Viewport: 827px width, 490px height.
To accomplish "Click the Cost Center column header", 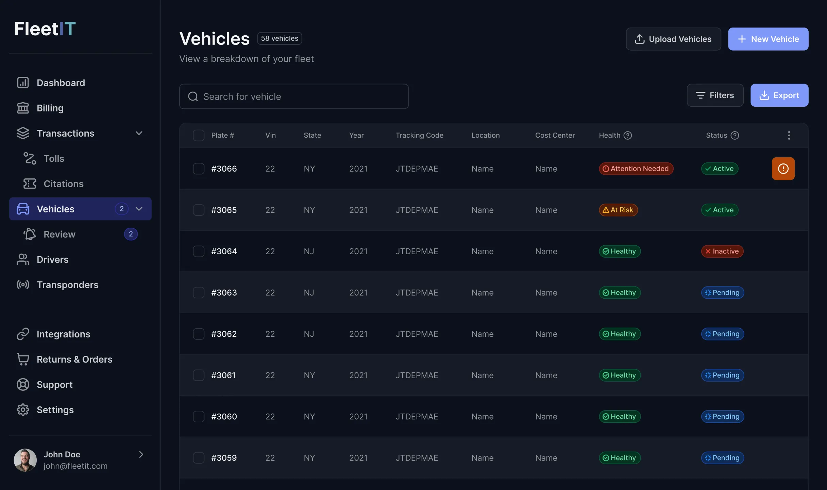I will (x=555, y=135).
